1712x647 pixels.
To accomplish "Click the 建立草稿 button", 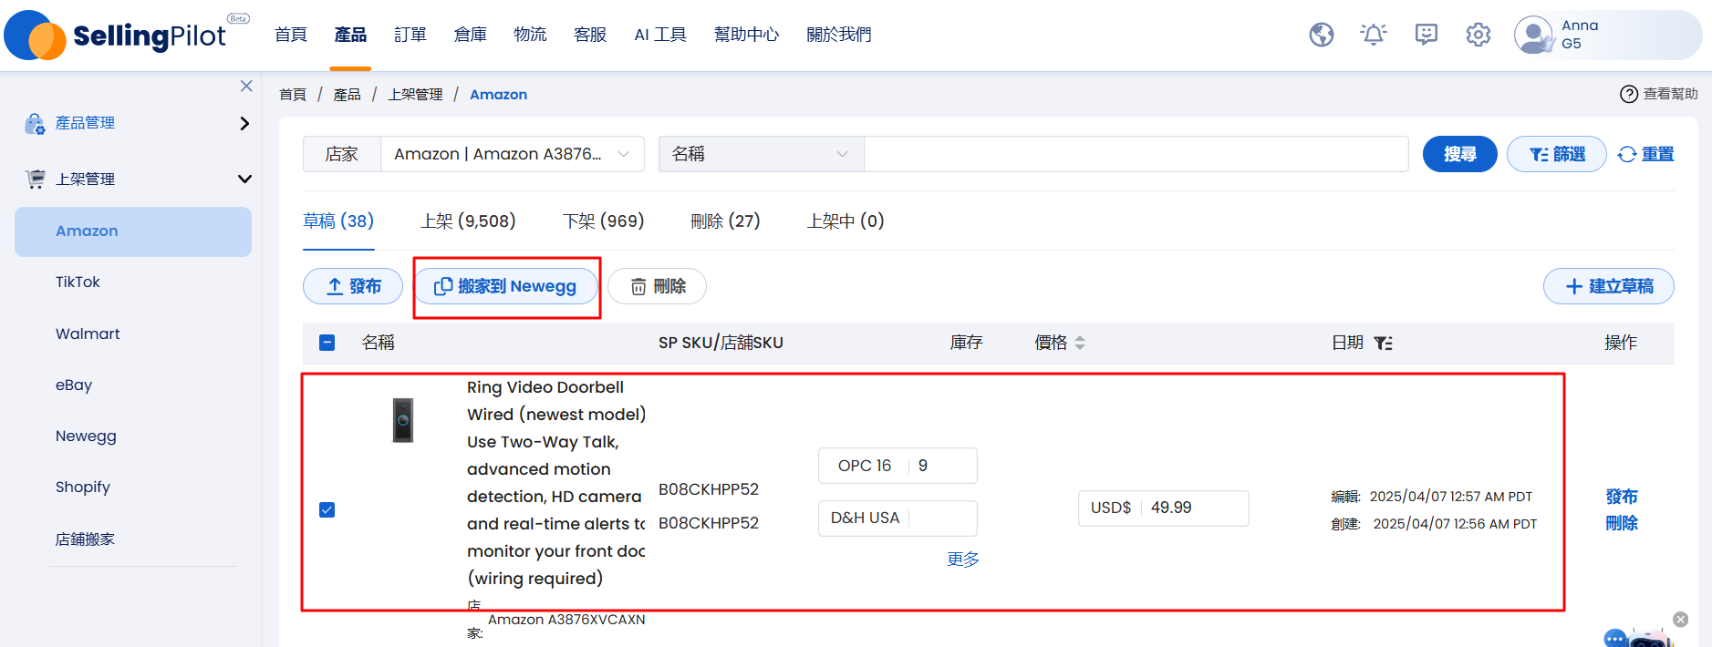I will pos(1609,286).
